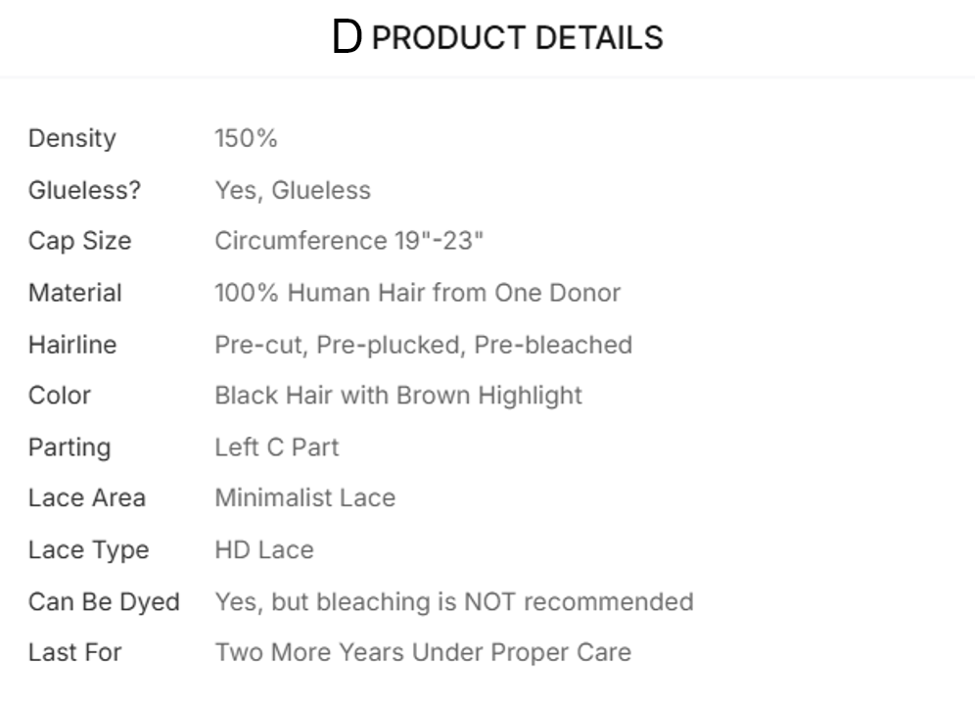Viewport: 975px width, 707px height.
Task: Click the Lace Type label
Action: [x=88, y=550]
